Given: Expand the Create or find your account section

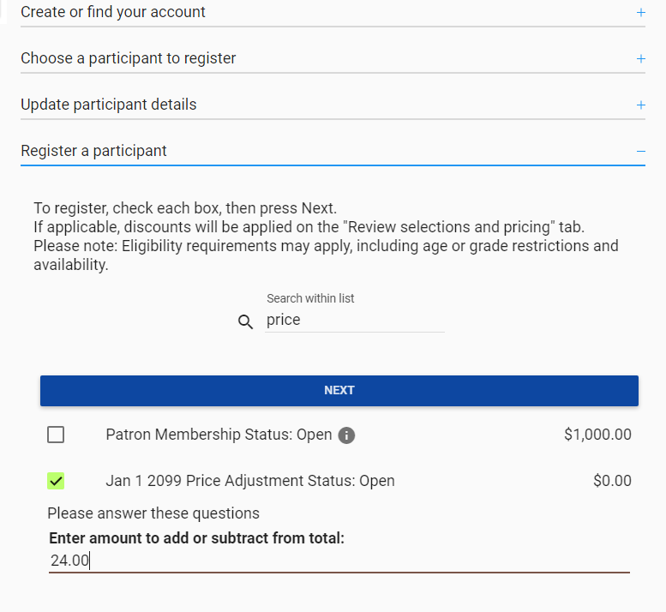Looking at the screenshot, I should [333, 13].
